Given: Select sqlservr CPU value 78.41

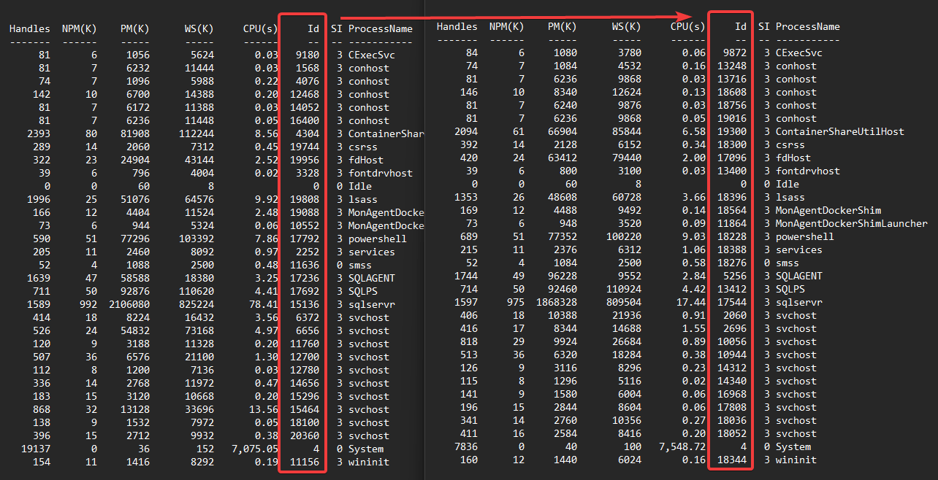Looking at the screenshot, I should pyautogui.click(x=264, y=304).
